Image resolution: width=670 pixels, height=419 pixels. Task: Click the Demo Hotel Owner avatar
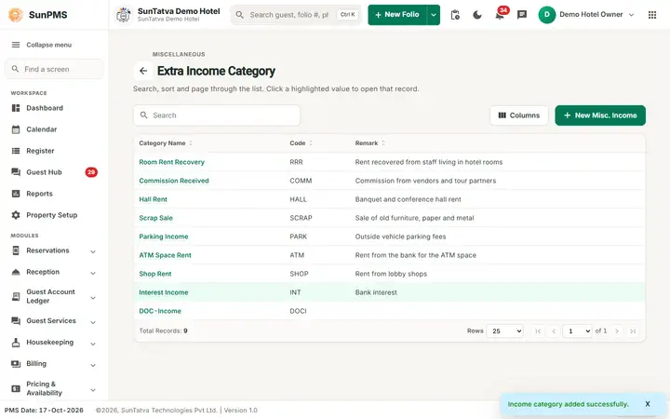point(546,15)
